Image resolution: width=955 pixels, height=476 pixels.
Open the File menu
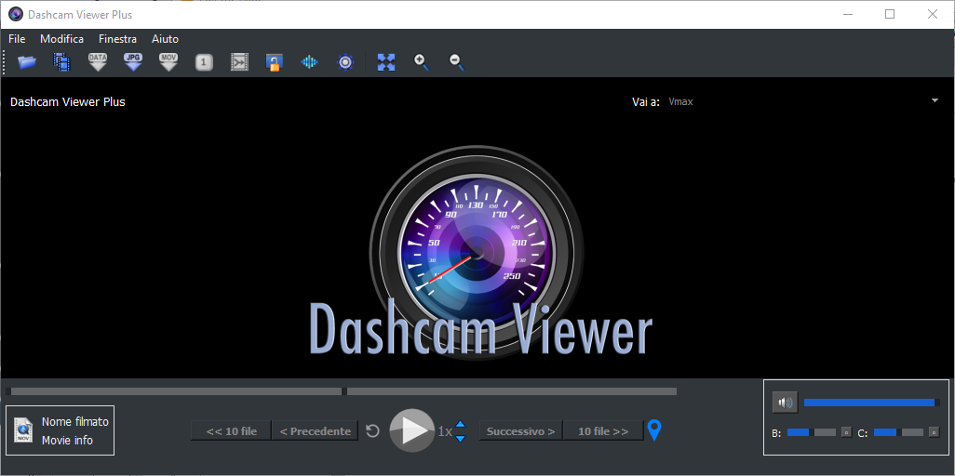click(x=17, y=39)
